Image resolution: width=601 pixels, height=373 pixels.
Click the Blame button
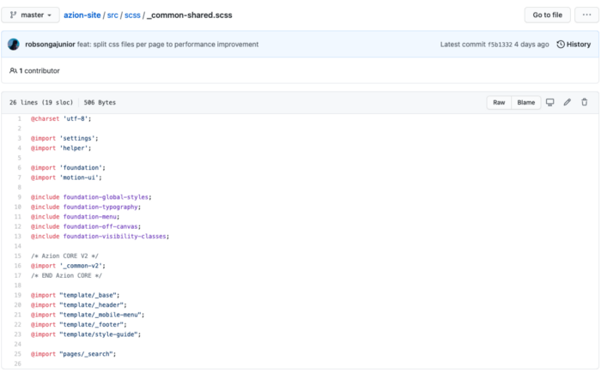[x=525, y=102]
